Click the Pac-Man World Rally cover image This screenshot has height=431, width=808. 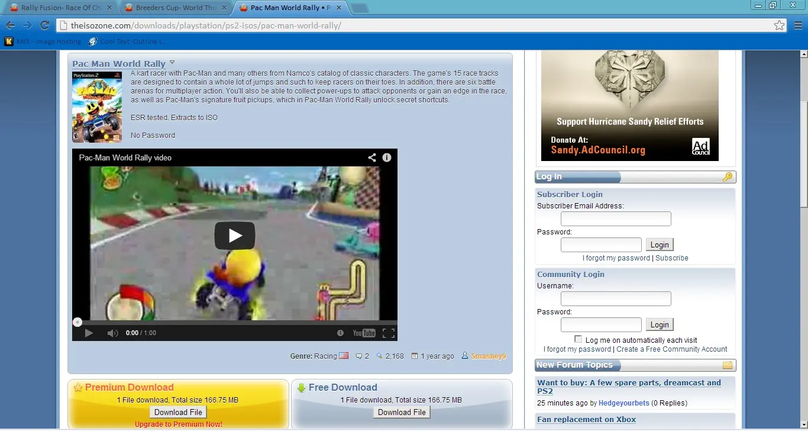pyautogui.click(x=97, y=107)
